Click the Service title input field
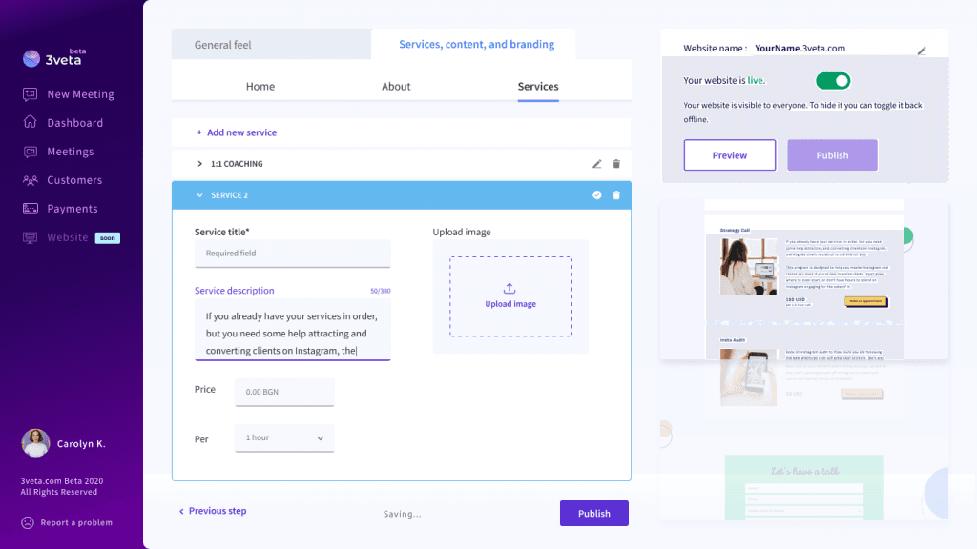 pos(292,254)
